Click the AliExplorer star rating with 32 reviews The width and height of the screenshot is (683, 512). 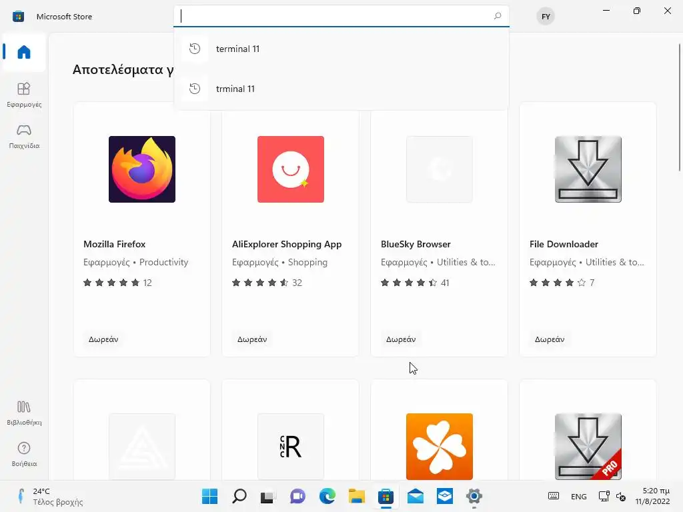[x=267, y=283]
